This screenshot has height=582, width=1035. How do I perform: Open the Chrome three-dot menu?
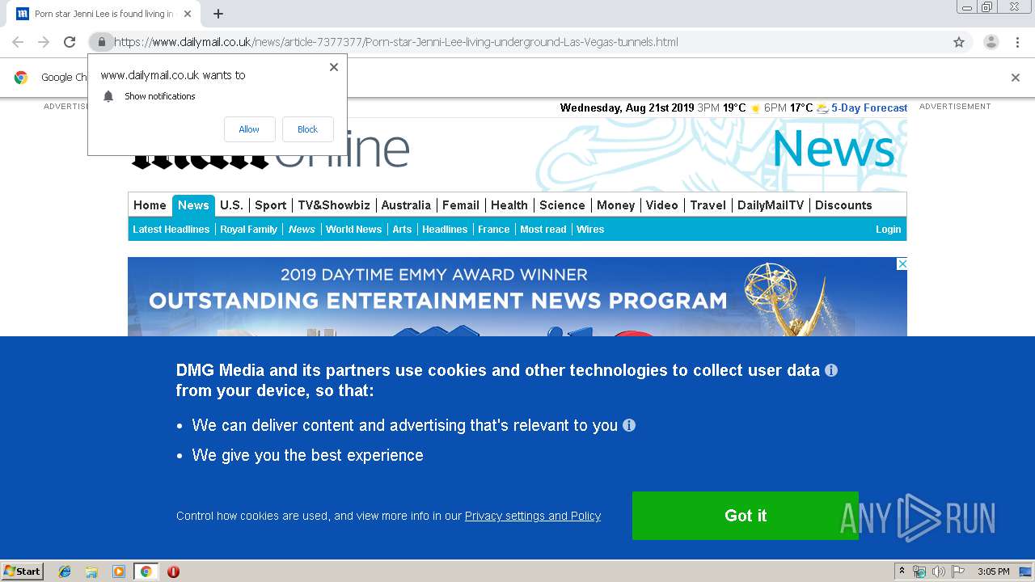[x=1017, y=42]
